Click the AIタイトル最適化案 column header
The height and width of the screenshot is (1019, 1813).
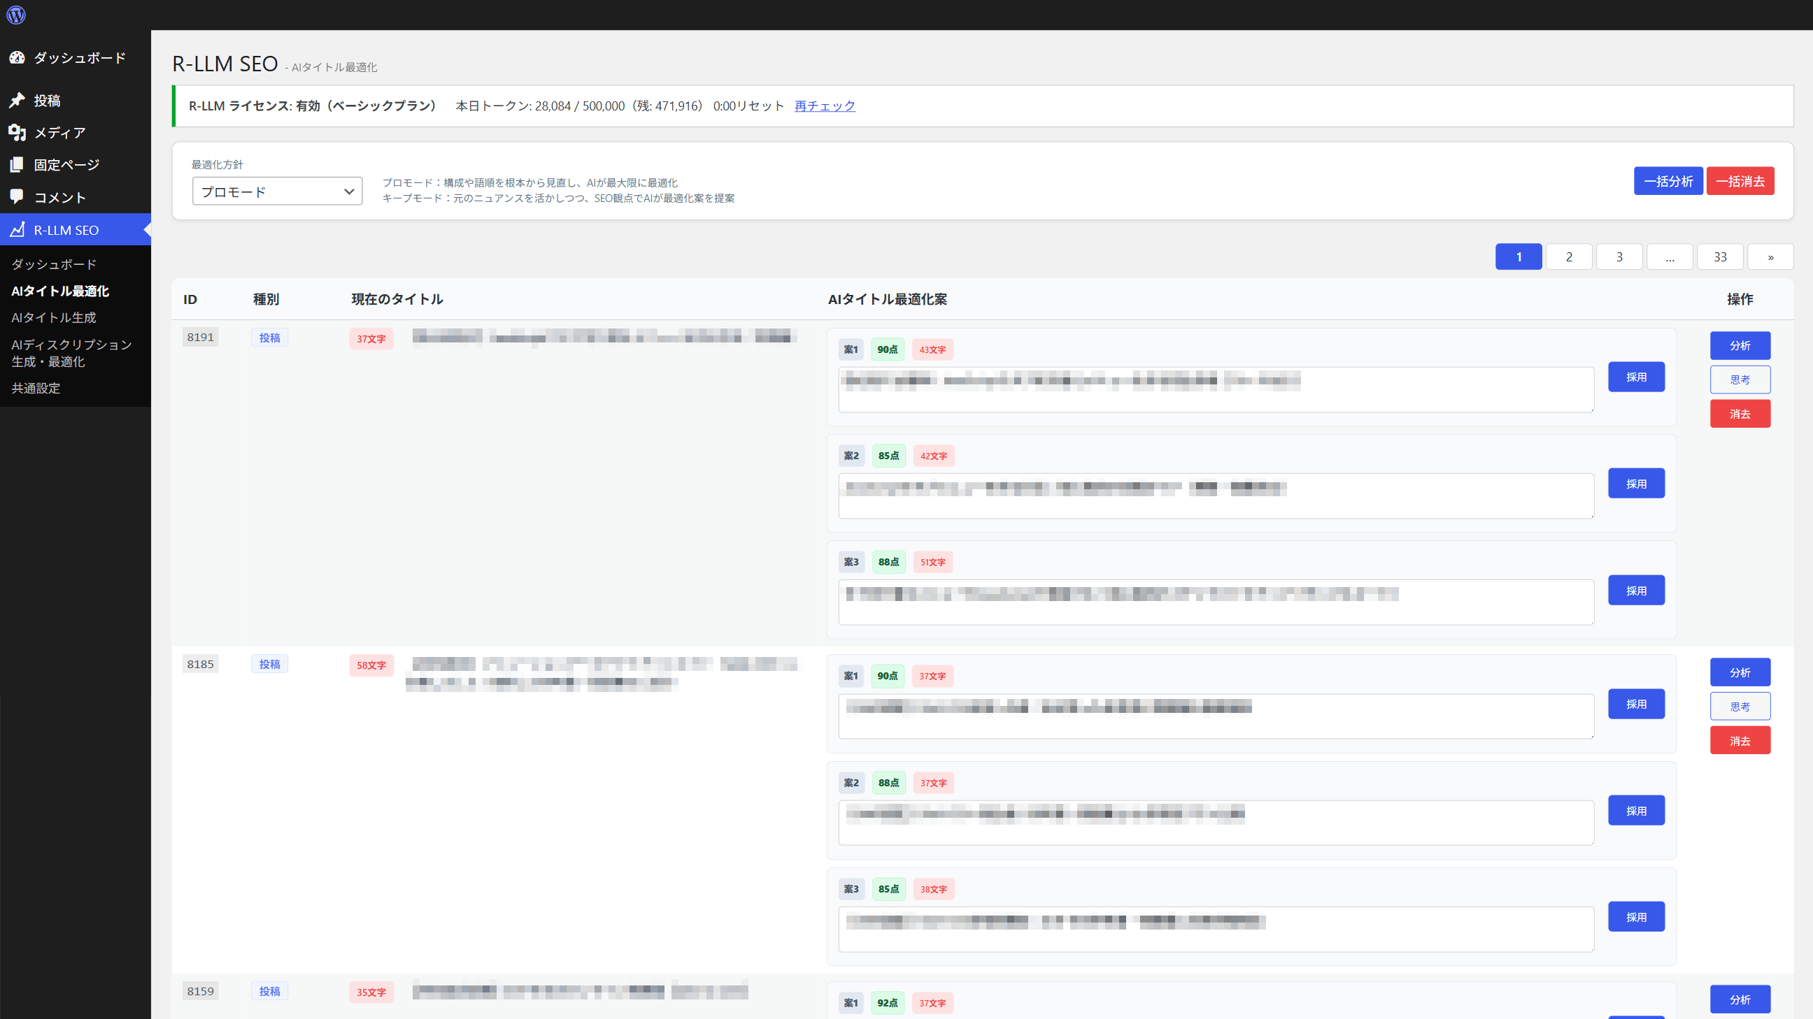[888, 299]
